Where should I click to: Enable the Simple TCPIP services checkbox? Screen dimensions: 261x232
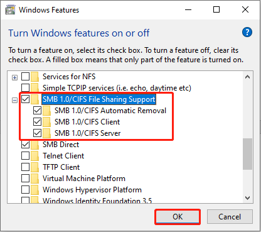click(25, 88)
